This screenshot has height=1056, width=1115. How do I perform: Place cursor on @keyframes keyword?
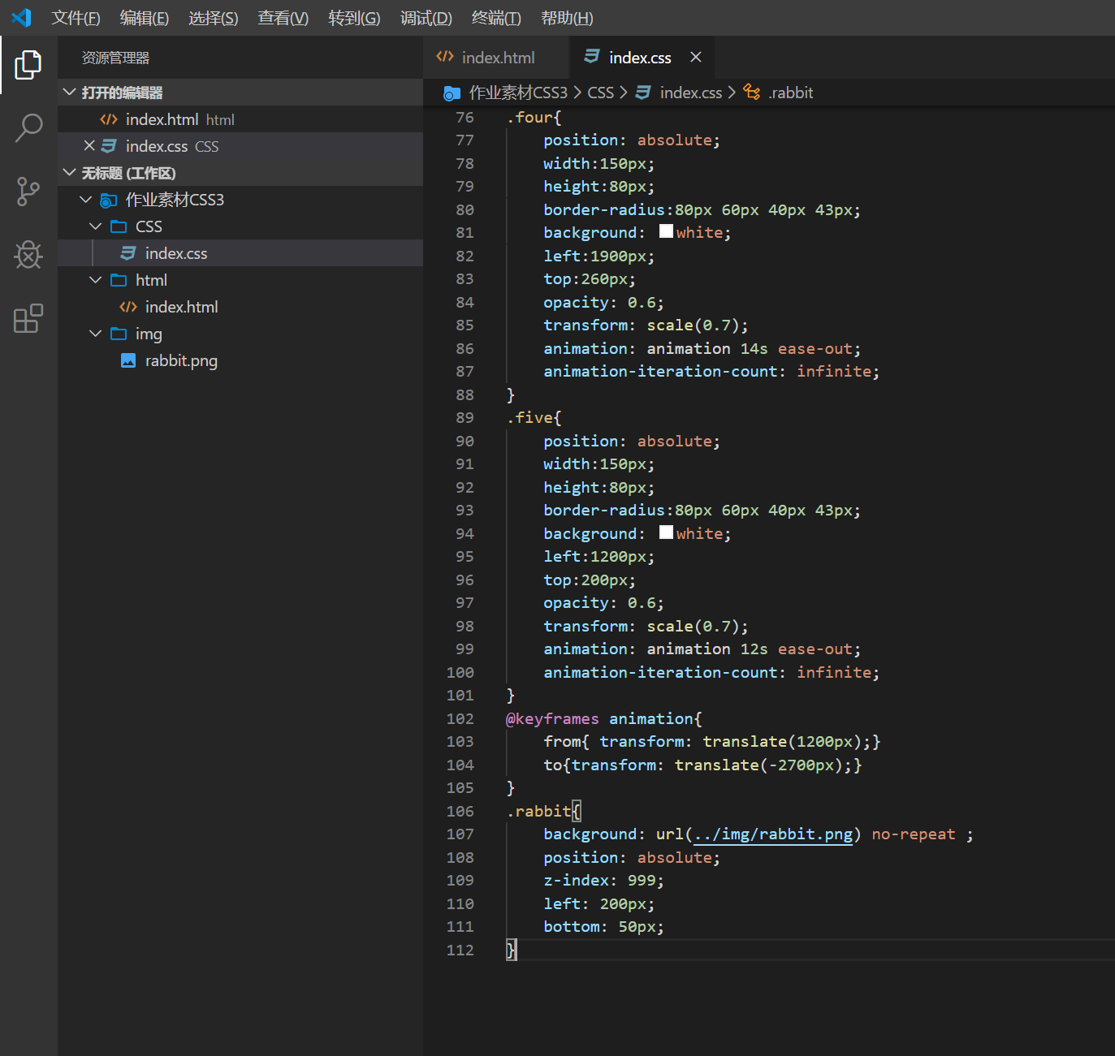[x=552, y=718]
